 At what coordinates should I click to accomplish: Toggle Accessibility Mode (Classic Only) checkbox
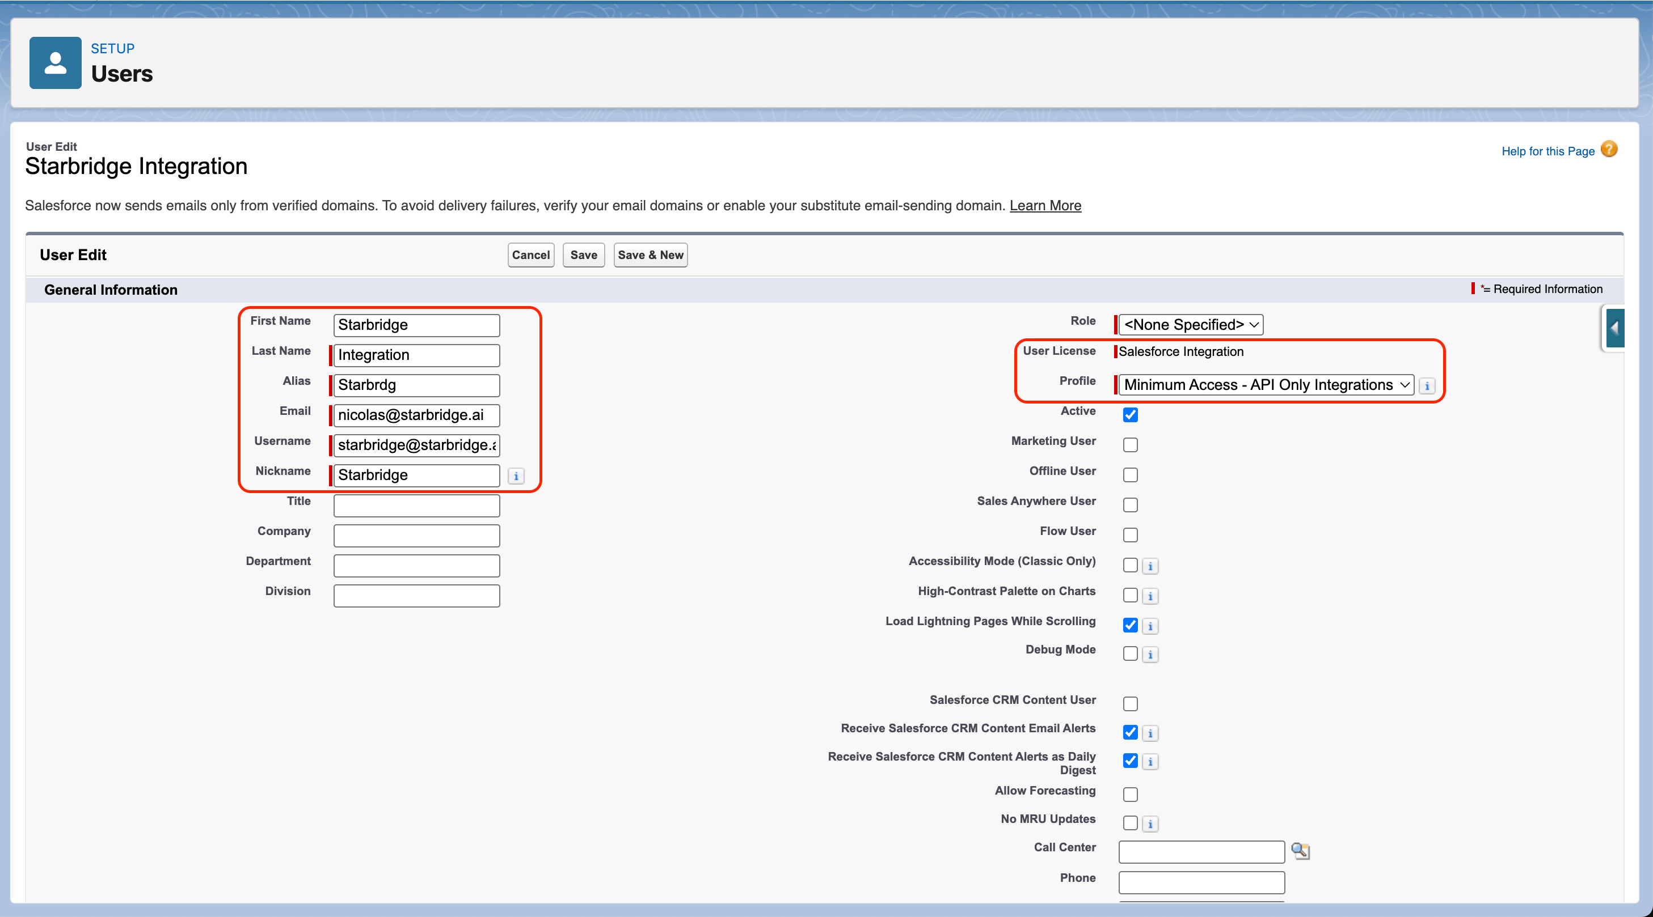[1130, 566]
